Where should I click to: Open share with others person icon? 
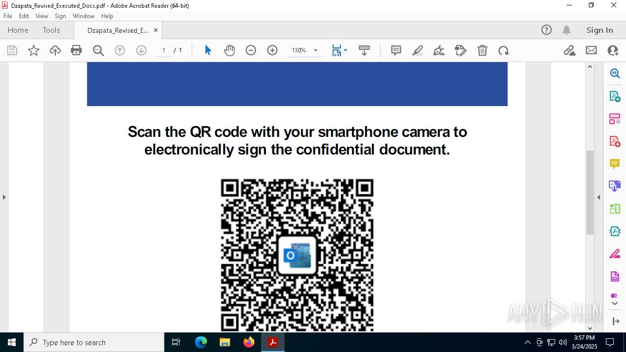coord(613,50)
